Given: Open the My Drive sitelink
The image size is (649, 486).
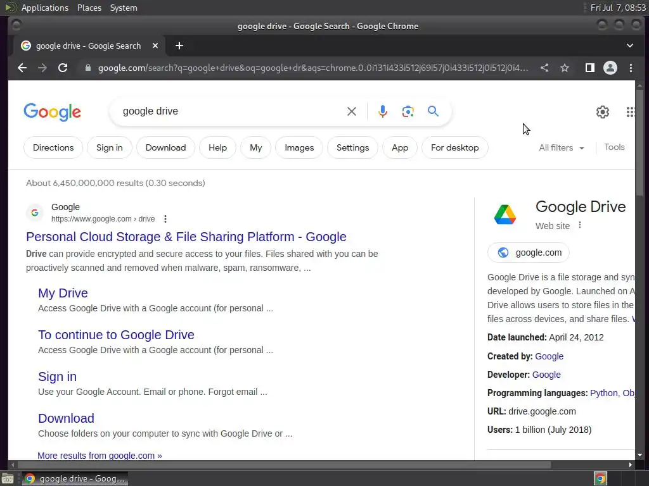Looking at the screenshot, I should coord(63,293).
